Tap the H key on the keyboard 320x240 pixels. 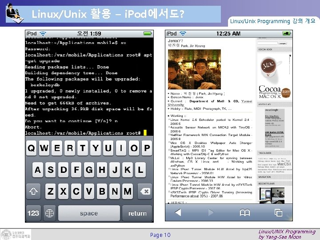point(102,170)
